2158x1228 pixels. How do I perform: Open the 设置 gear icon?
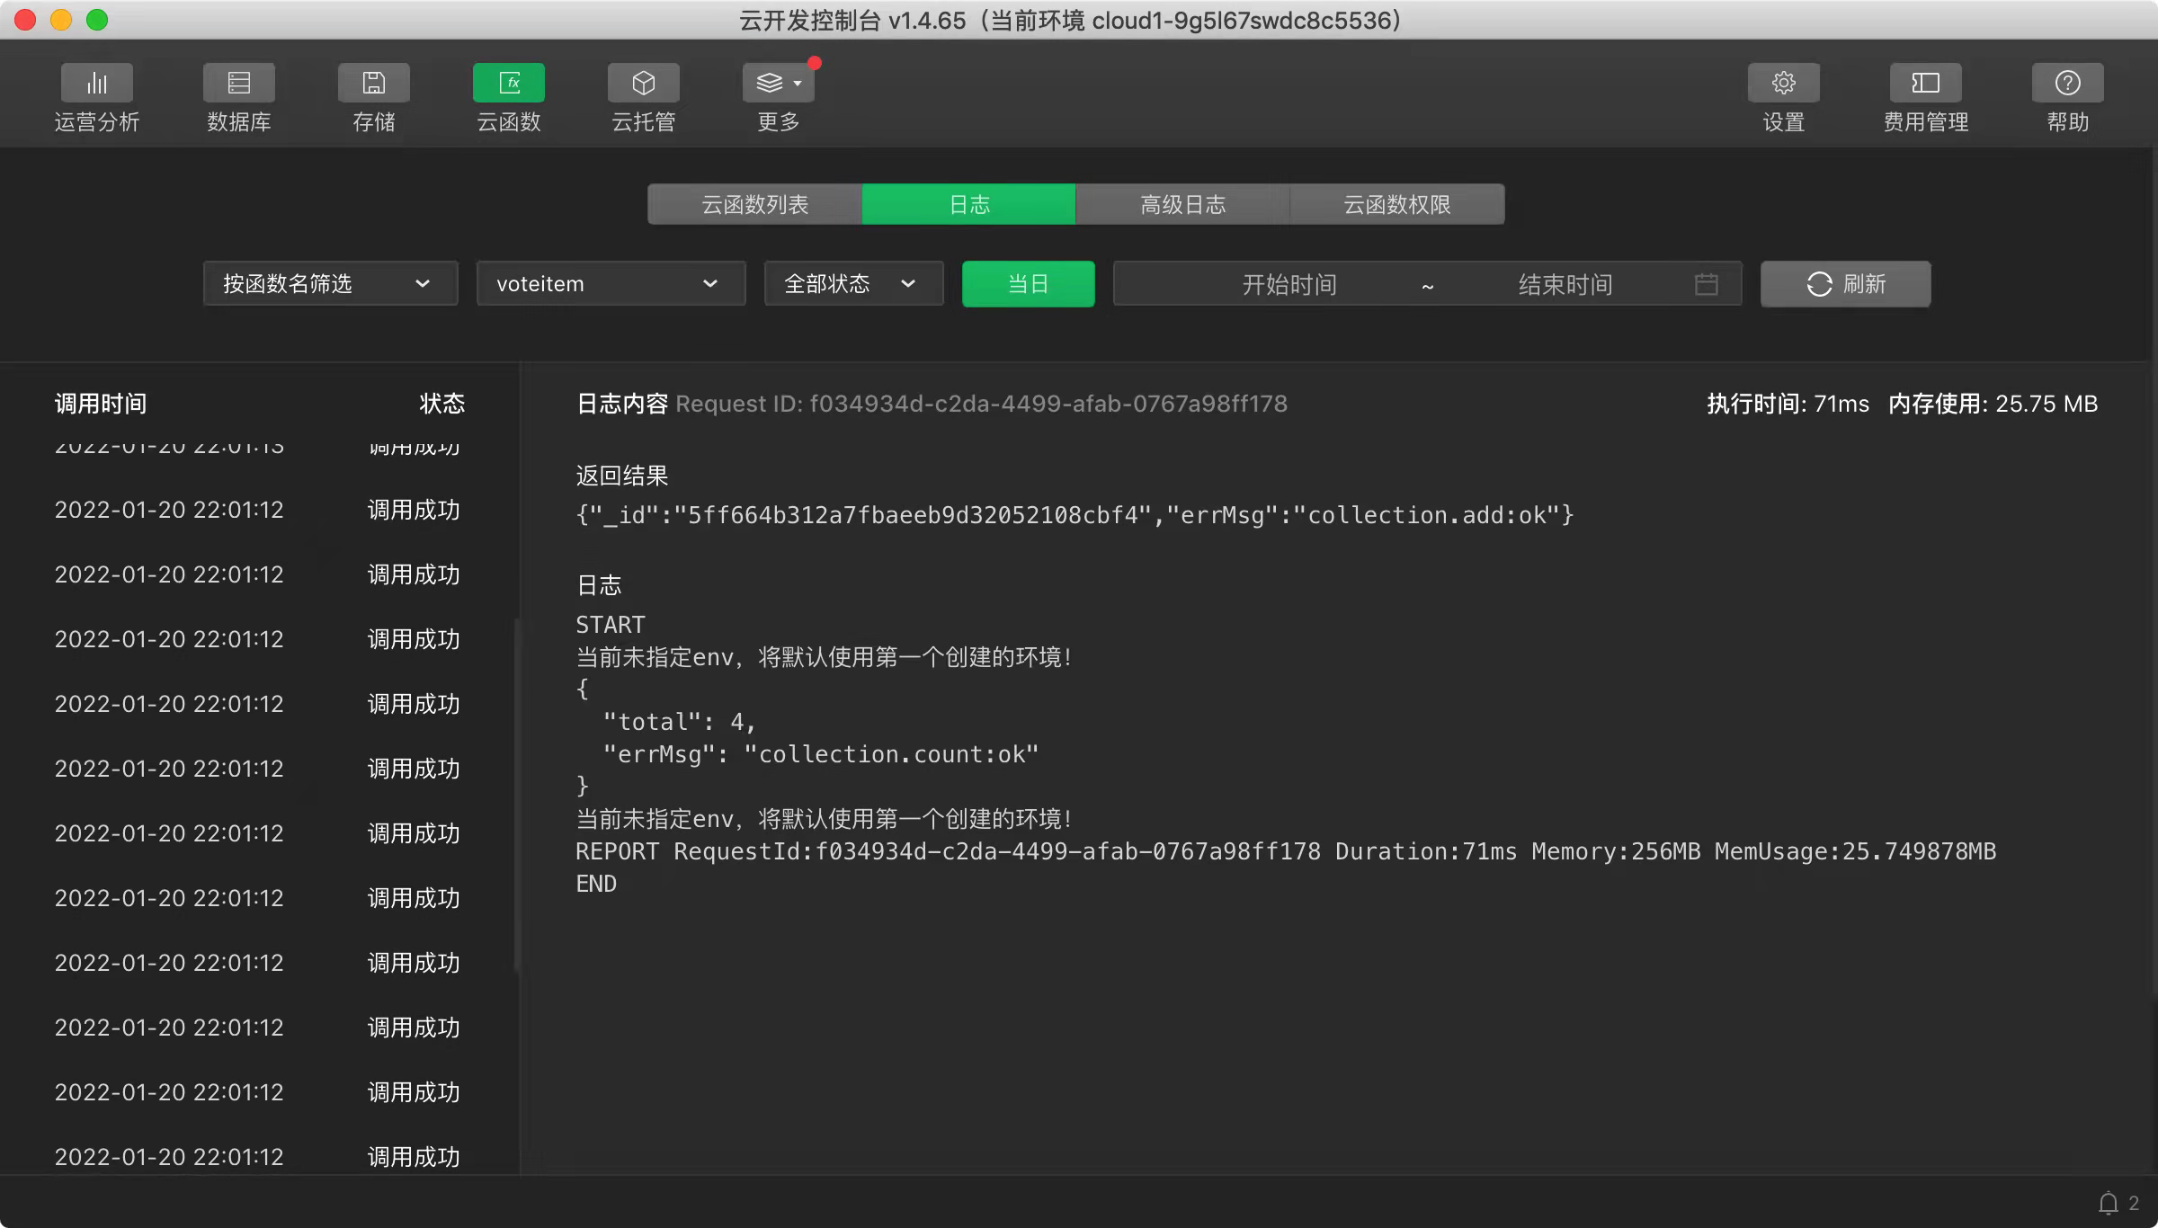pyautogui.click(x=1783, y=83)
